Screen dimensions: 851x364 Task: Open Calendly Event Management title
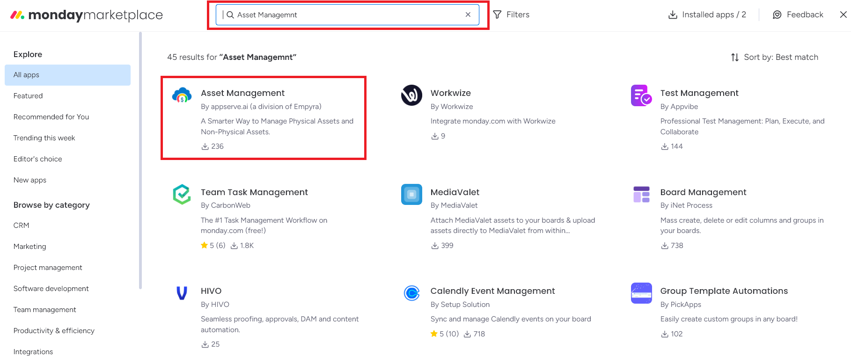492,291
